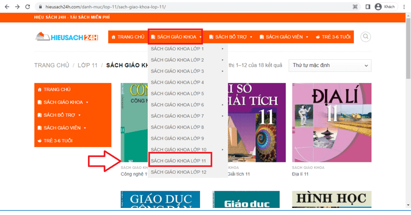Open the Công nghệ 11 book cover
The height and width of the screenshot is (215, 411).
[134, 123]
